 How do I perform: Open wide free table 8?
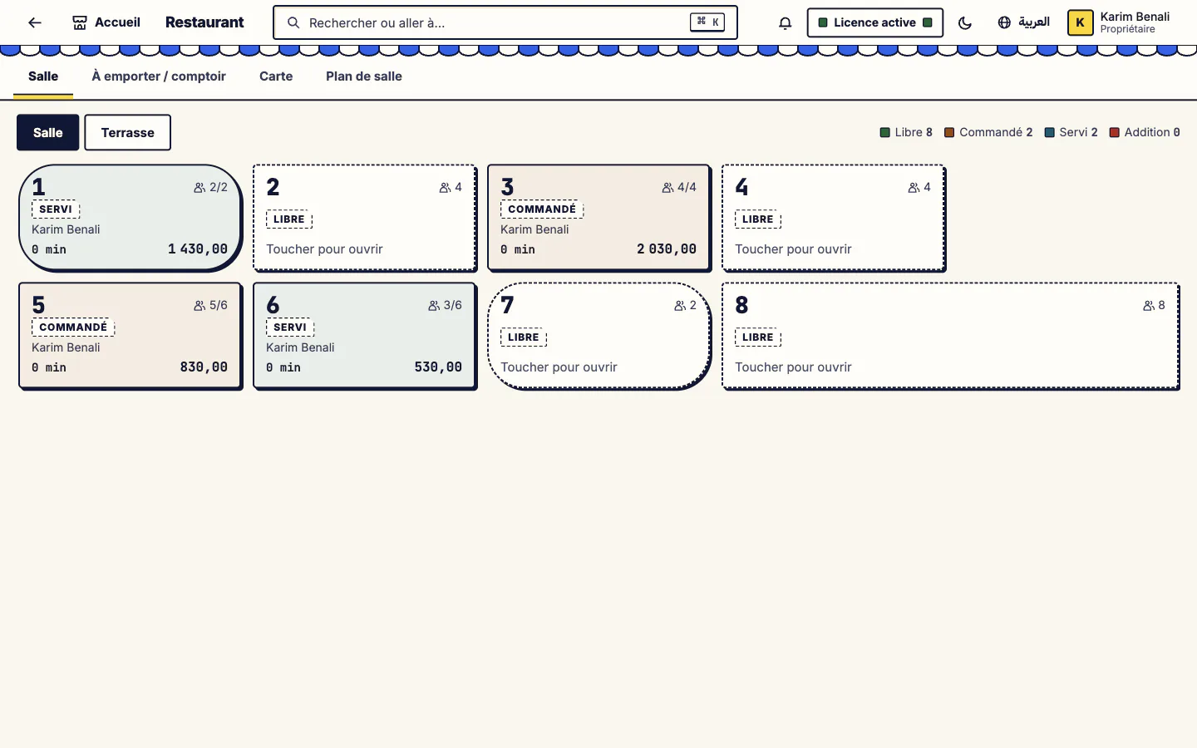[950, 336]
